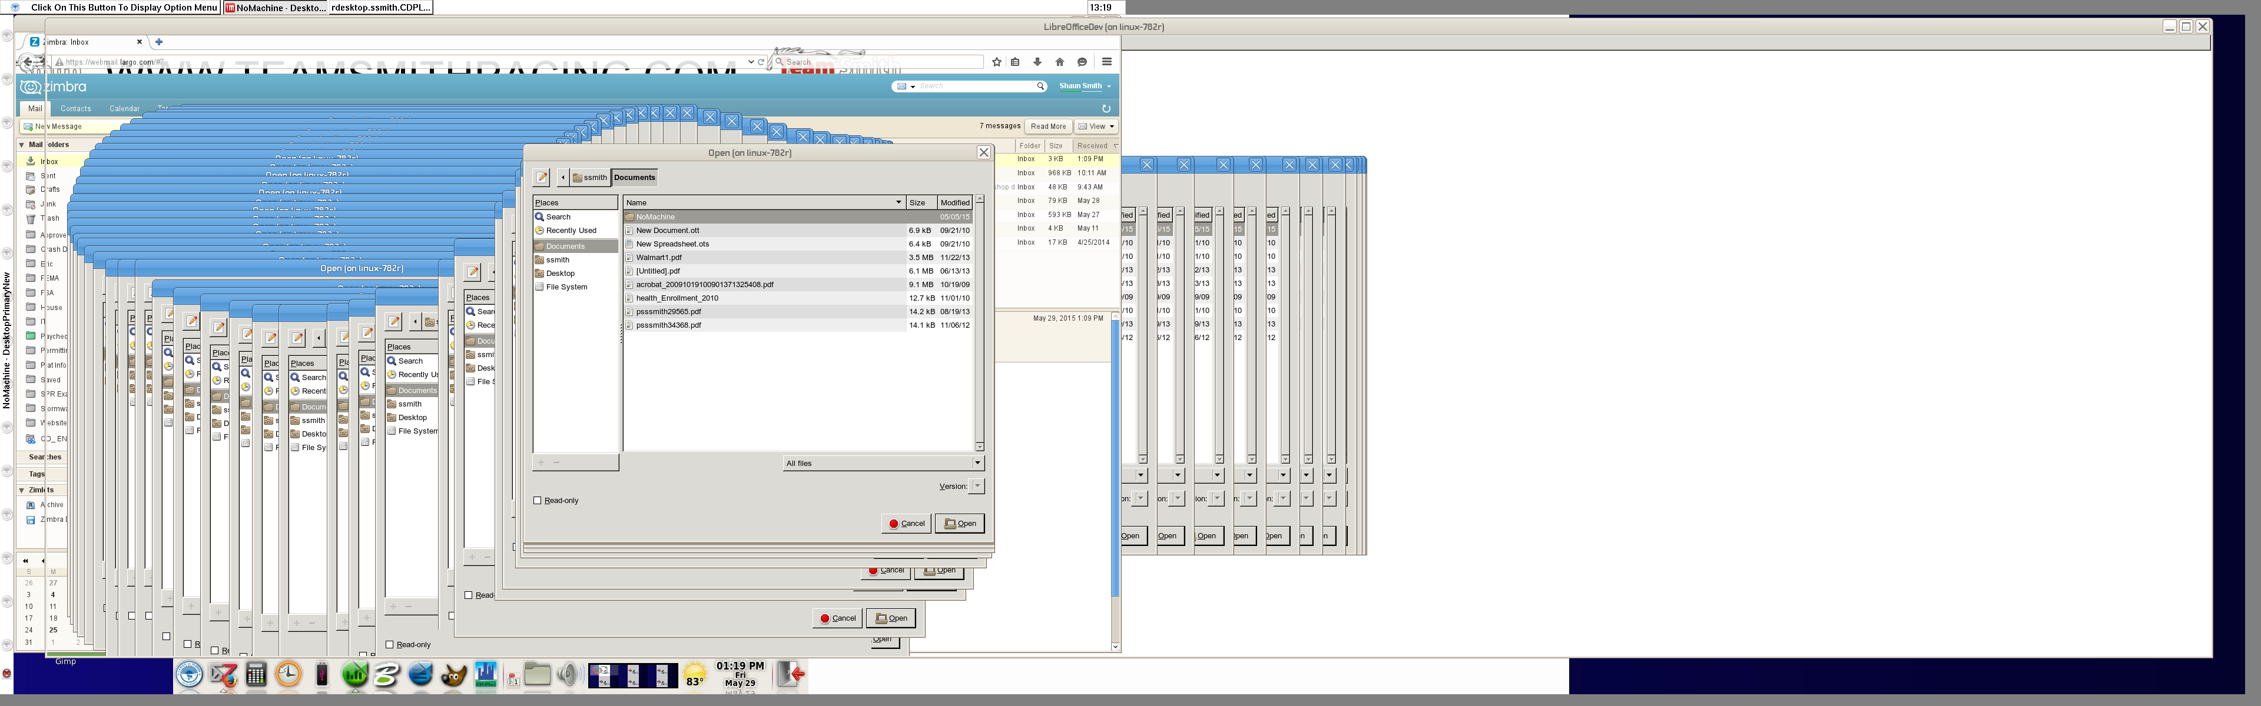Image resolution: width=2261 pixels, height=706 pixels.
Task: Open the Zimbra View dropdown
Action: 1096,126
